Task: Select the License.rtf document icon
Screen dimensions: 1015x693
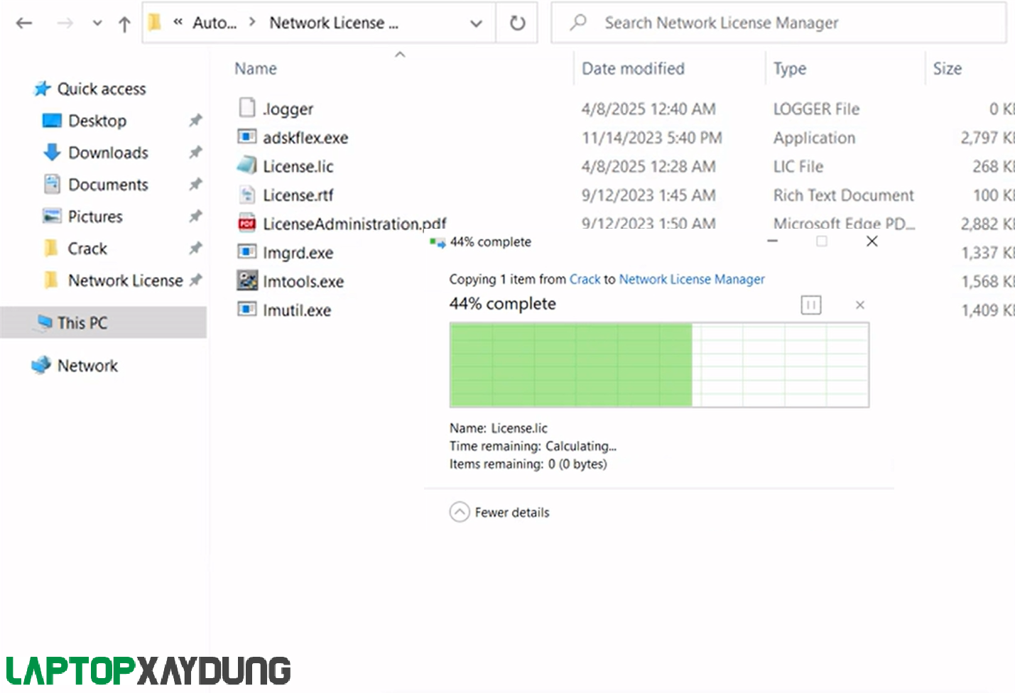Action: (246, 195)
